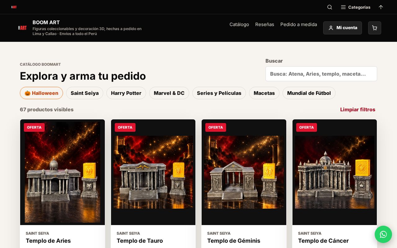Click the small ART logo in top bar
Image resolution: width=397 pixels, height=248 pixels.
coord(14,7)
